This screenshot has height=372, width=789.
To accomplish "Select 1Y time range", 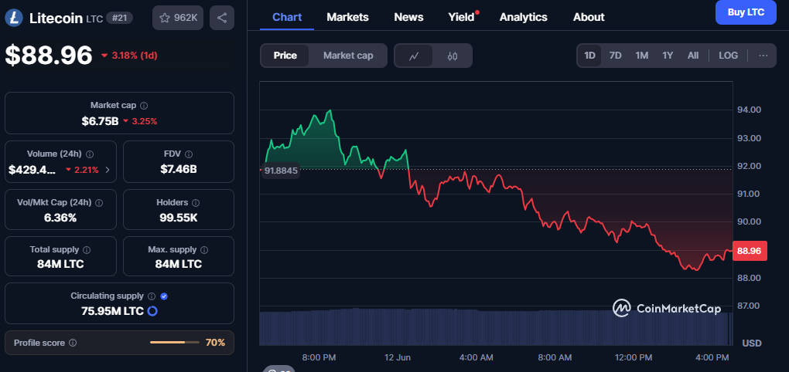I will coord(668,56).
